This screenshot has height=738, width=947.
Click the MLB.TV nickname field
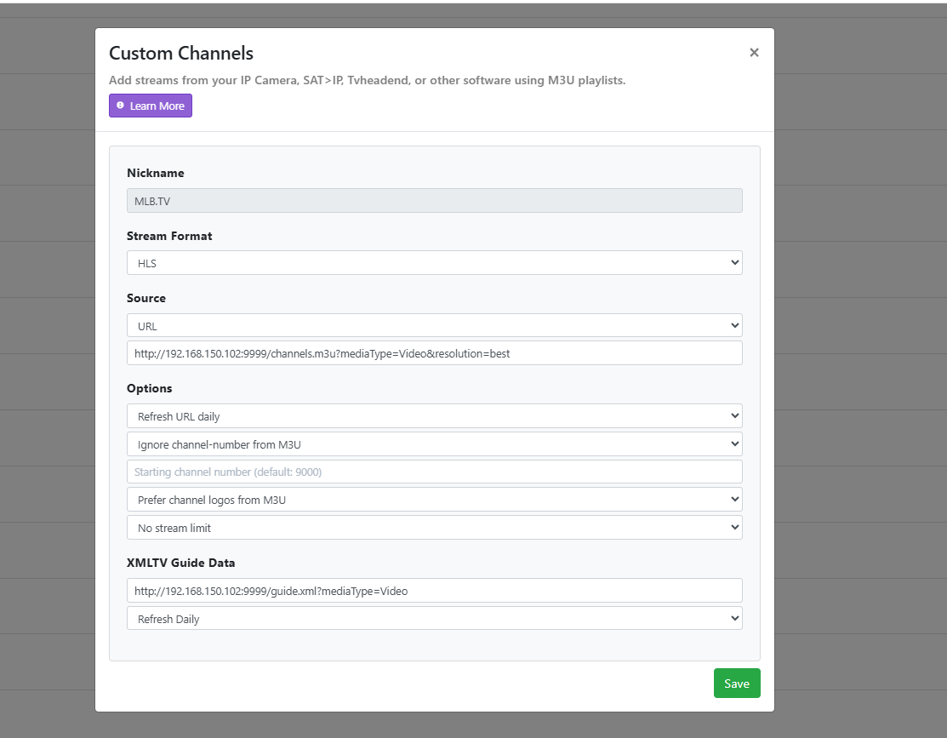point(434,201)
